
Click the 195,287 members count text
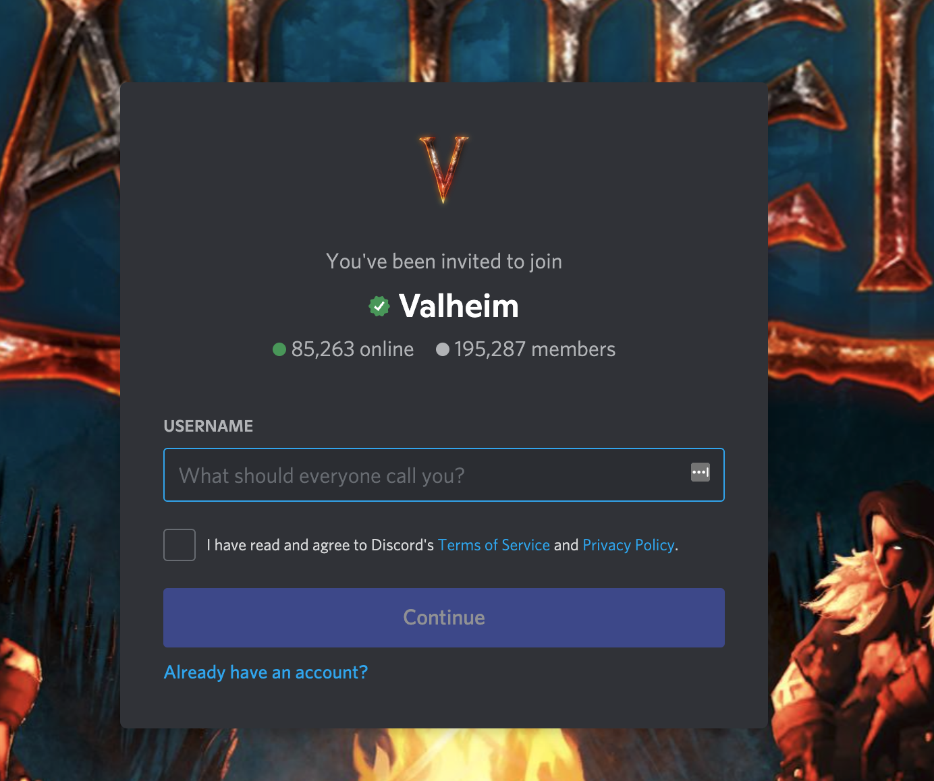534,349
